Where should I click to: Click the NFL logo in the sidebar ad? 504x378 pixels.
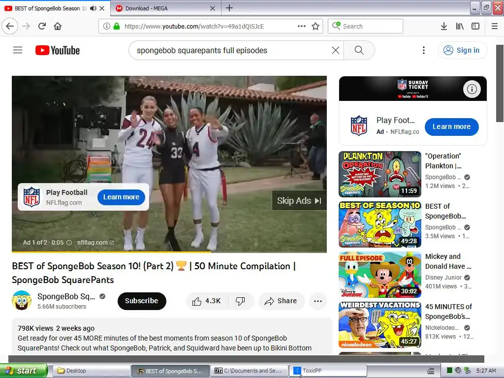(359, 126)
